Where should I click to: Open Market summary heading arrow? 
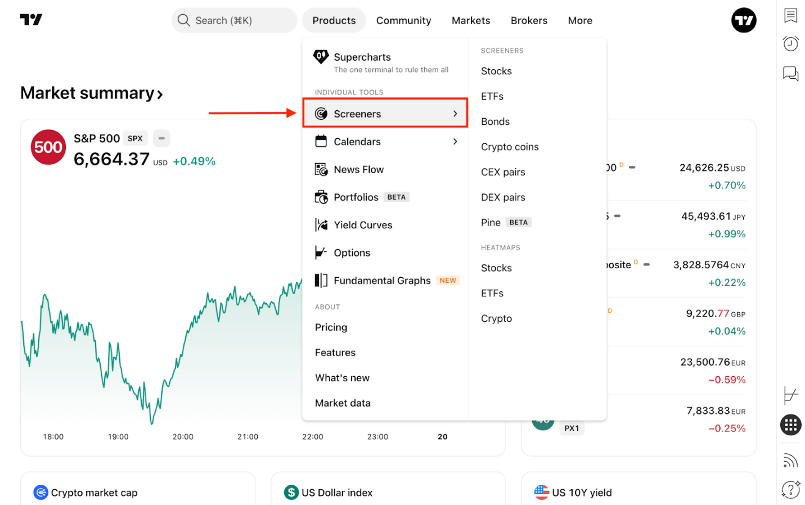[x=160, y=94]
